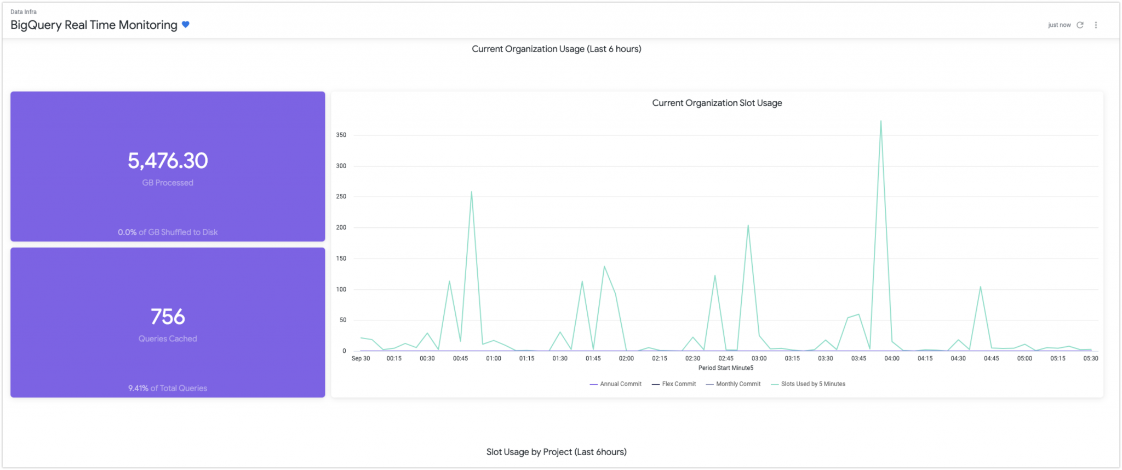
Task: Click '9.41% of Total Queries' text
Action: [x=168, y=388]
